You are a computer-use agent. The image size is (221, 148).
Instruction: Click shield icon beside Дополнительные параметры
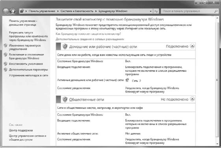click(6, 69)
